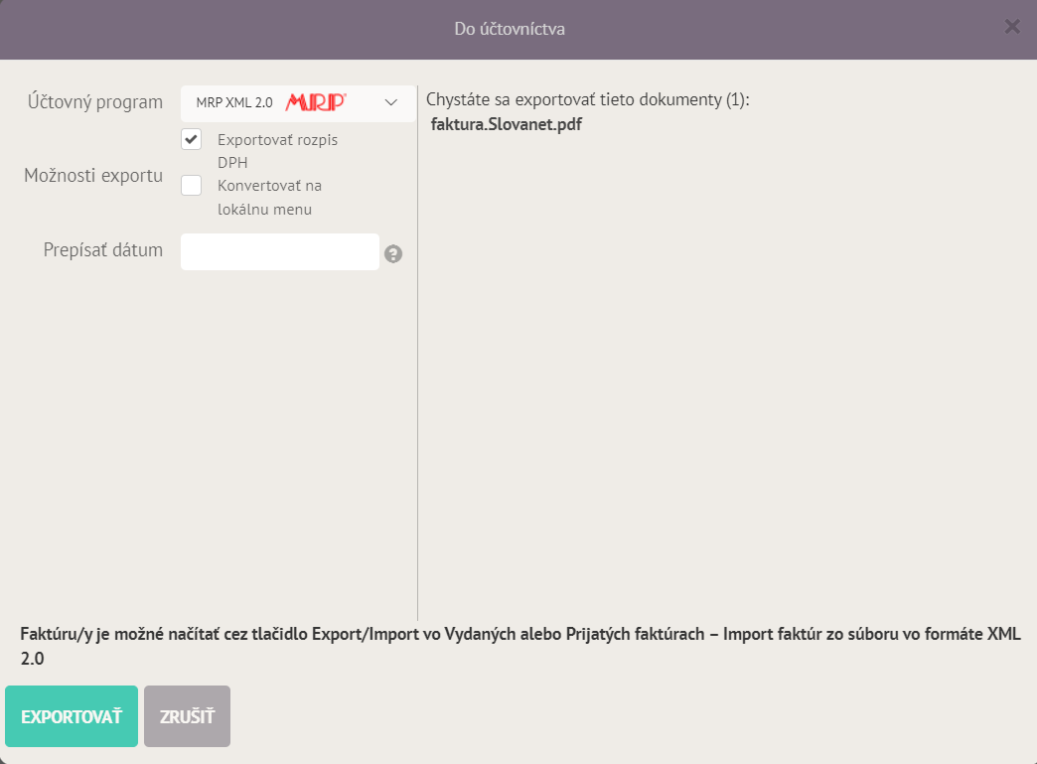Uncheck Exportovať rozpis DPH checkbox
The width and height of the screenshot is (1037, 764).
click(191, 139)
